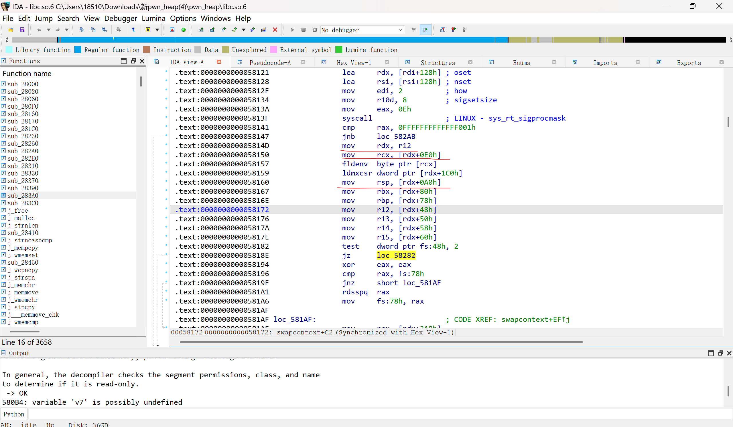Click the yellow 'A' icon

tap(148, 30)
